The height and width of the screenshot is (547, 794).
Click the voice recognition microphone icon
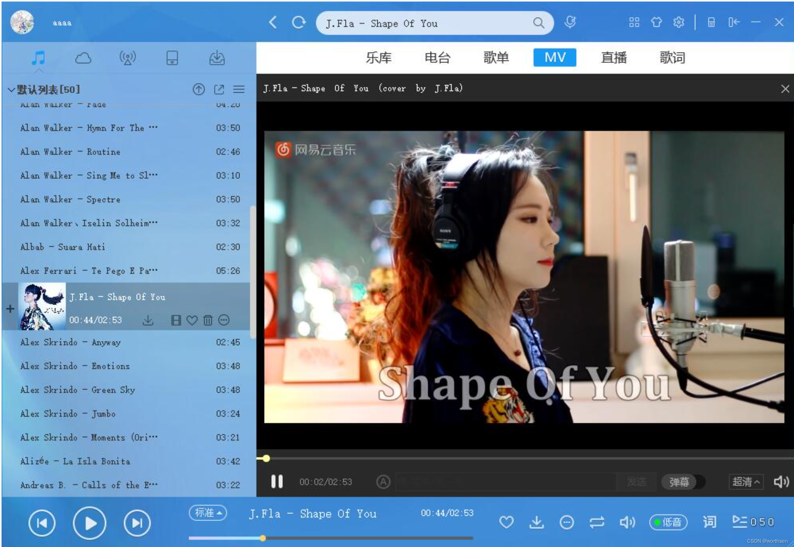pyautogui.click(x=570, y=22)
